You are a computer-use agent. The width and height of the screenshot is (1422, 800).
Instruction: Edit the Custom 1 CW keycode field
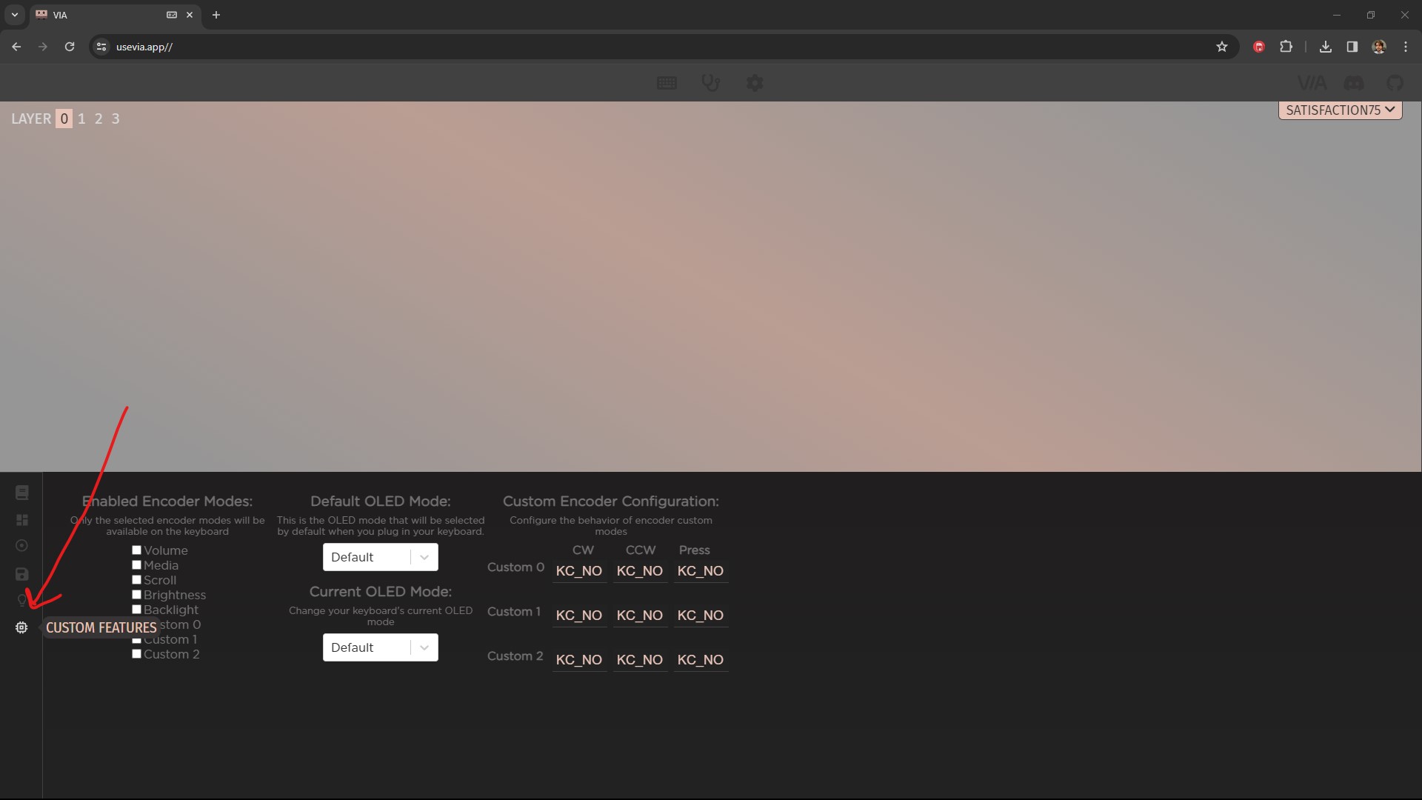pos(579,616)
